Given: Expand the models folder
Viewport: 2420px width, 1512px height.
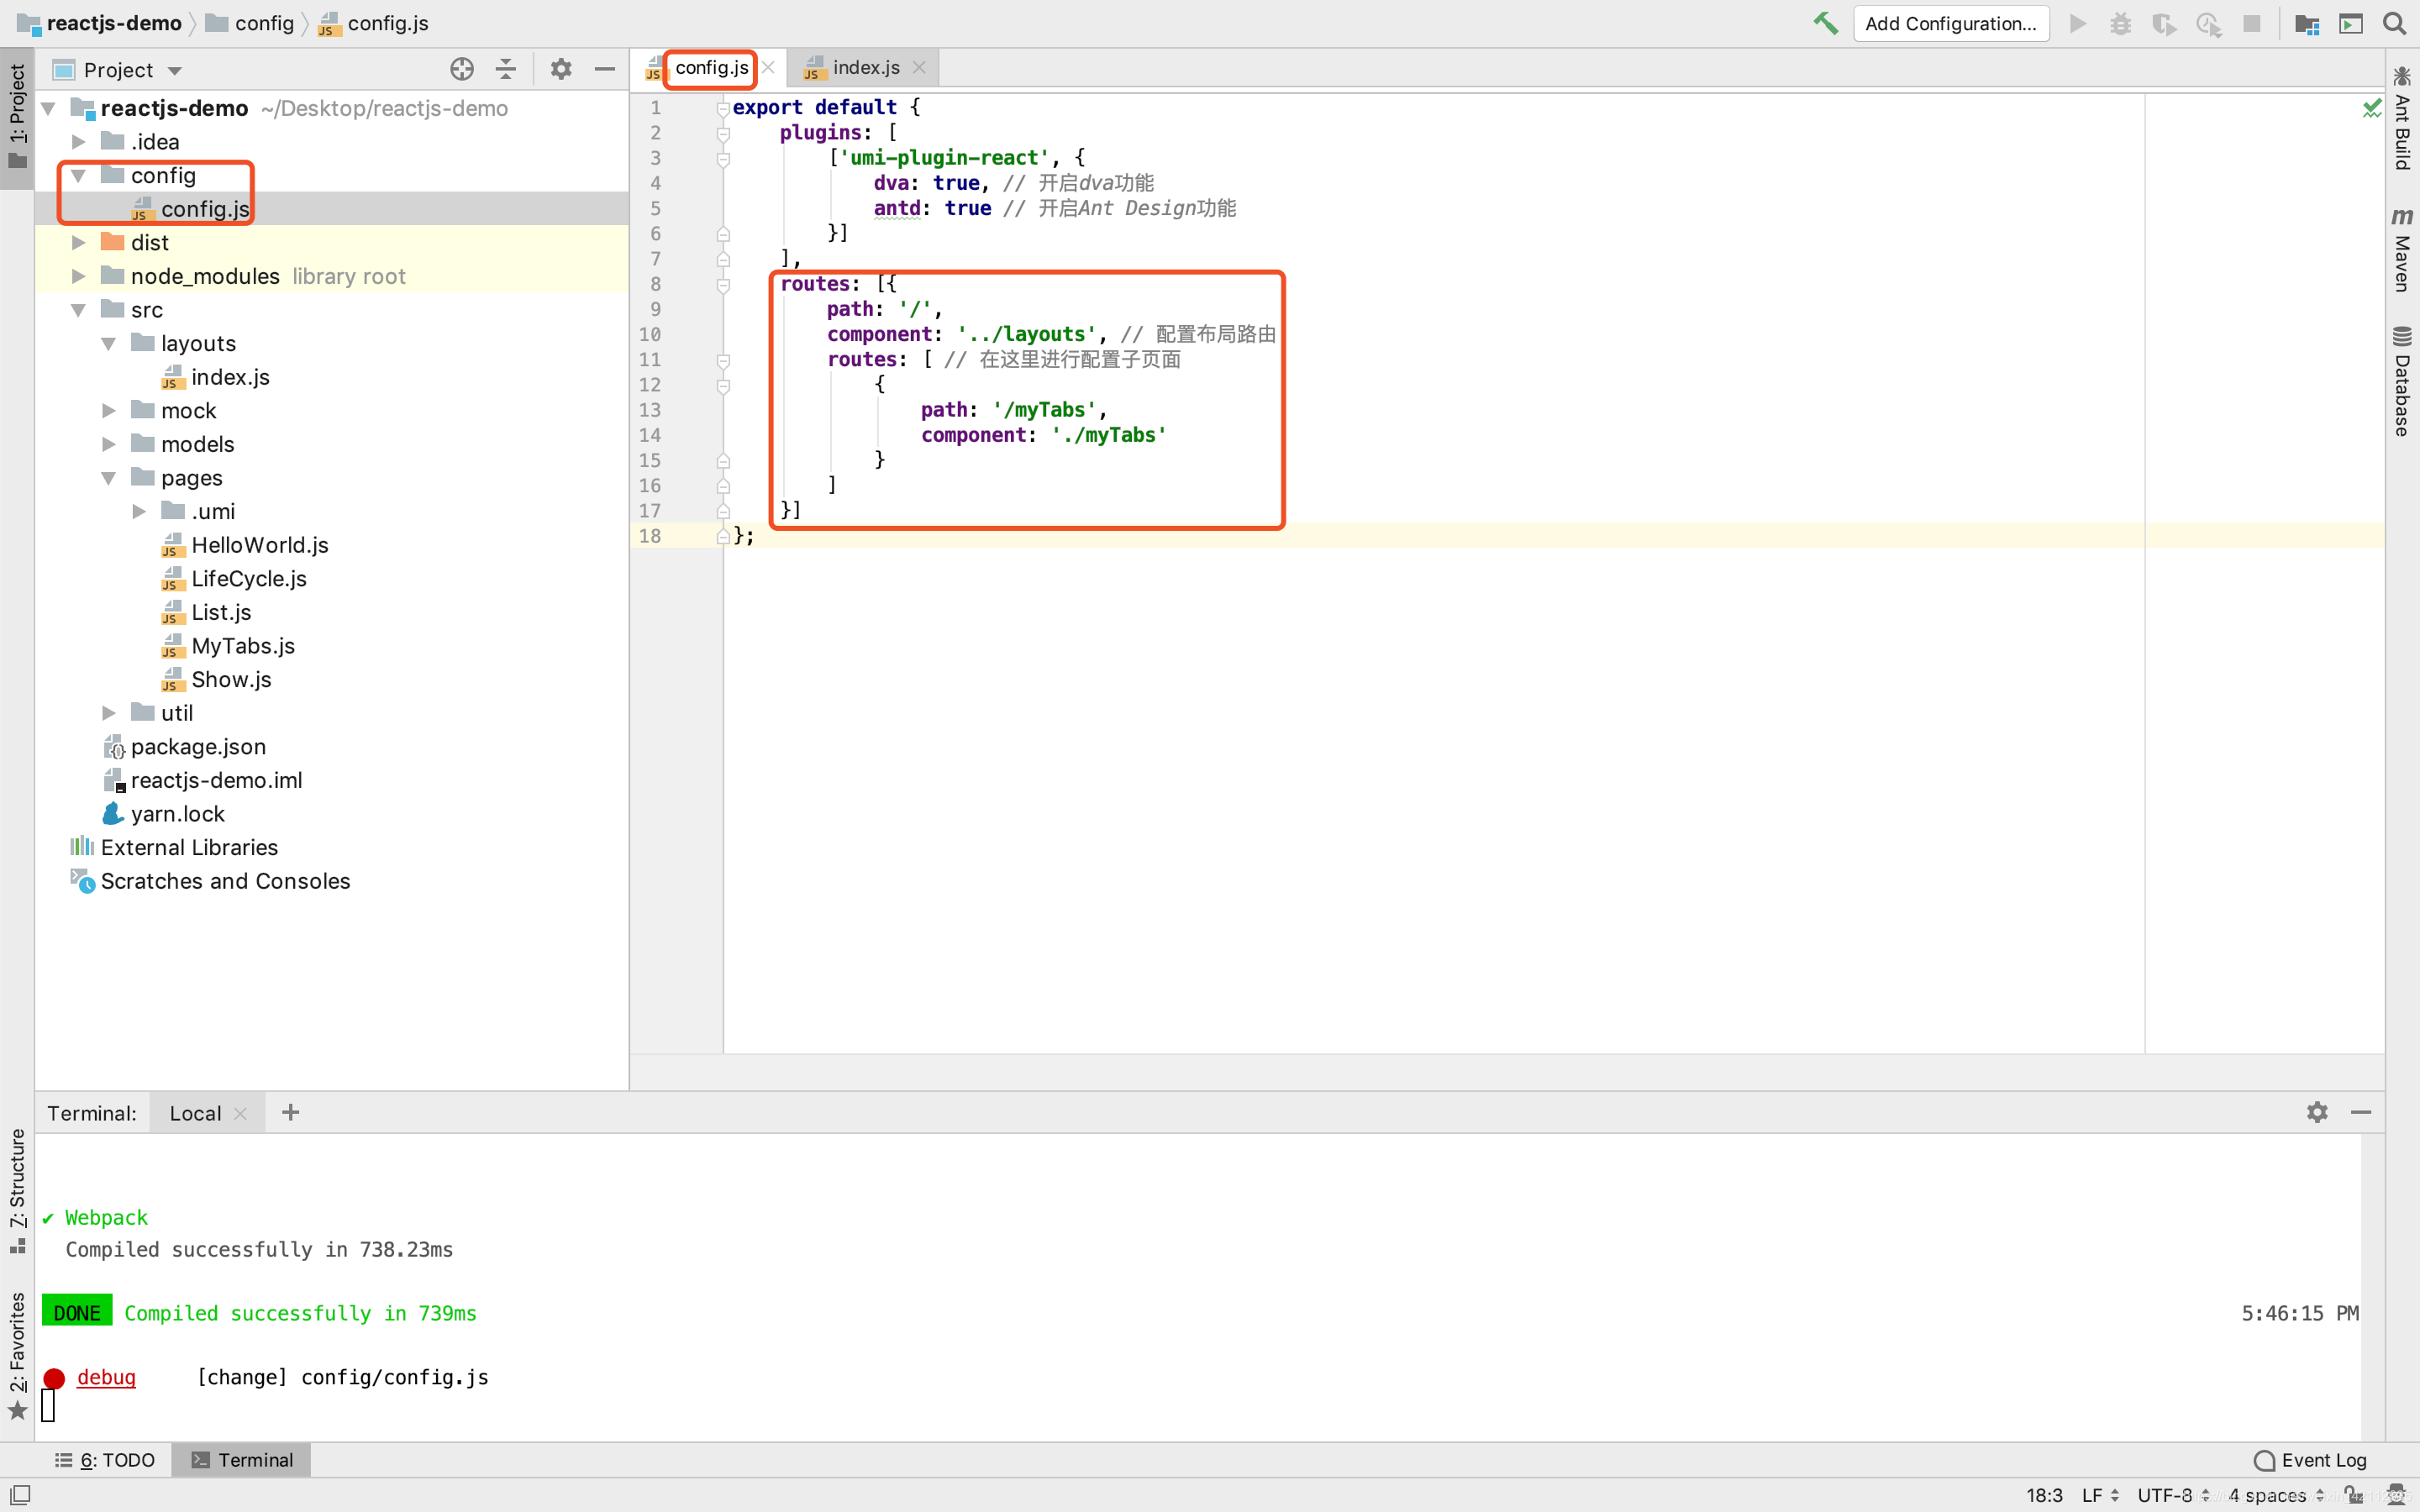Looking at the screenshot, I should pyautogui.click(x=108, y=444).
